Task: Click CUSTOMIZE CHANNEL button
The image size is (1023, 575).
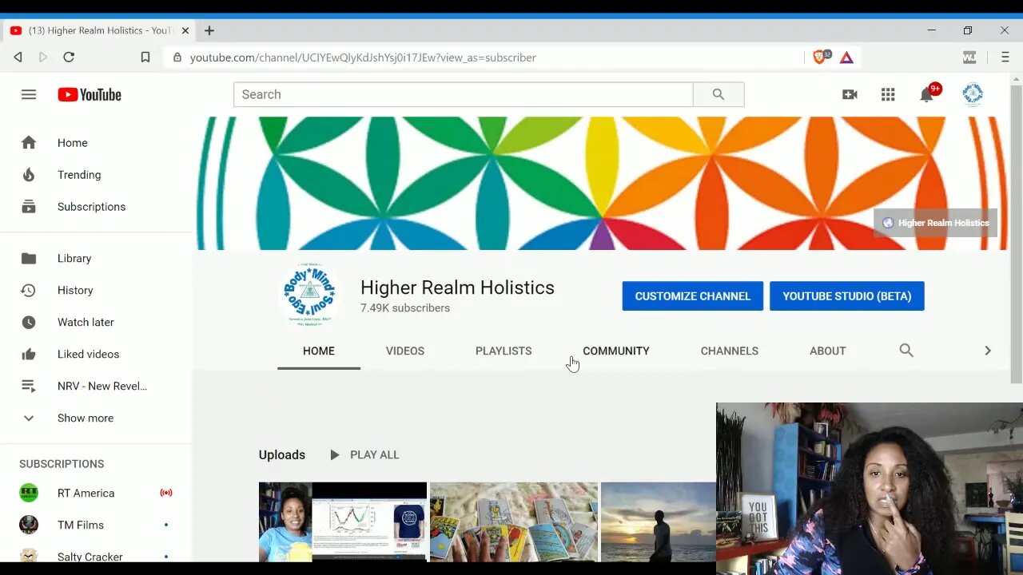Action: click(693, 295)
